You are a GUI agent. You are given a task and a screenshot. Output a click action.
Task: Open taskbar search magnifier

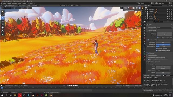coord(6,95)
